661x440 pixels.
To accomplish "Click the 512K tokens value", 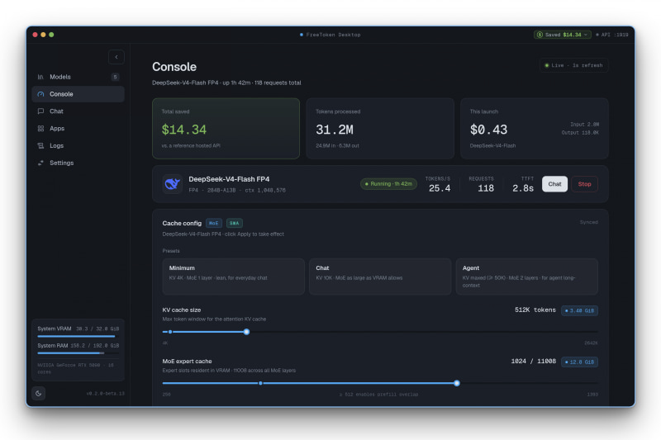I will pyautogui.click(x=535, y=310).
